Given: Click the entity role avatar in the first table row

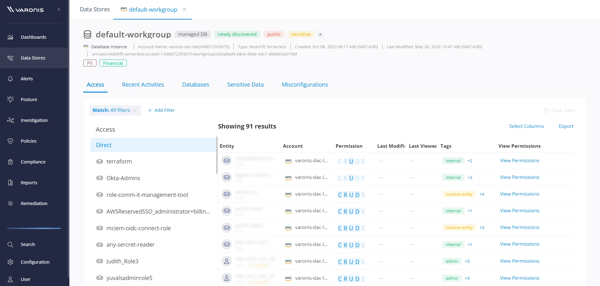Looking at the screenshot, I should 226,161.
